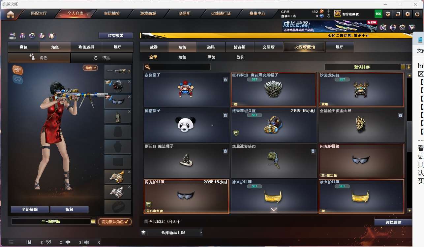Open the settings gear icon
The image size is (424, 247).
pyautogui.click(x=408, y=14)
